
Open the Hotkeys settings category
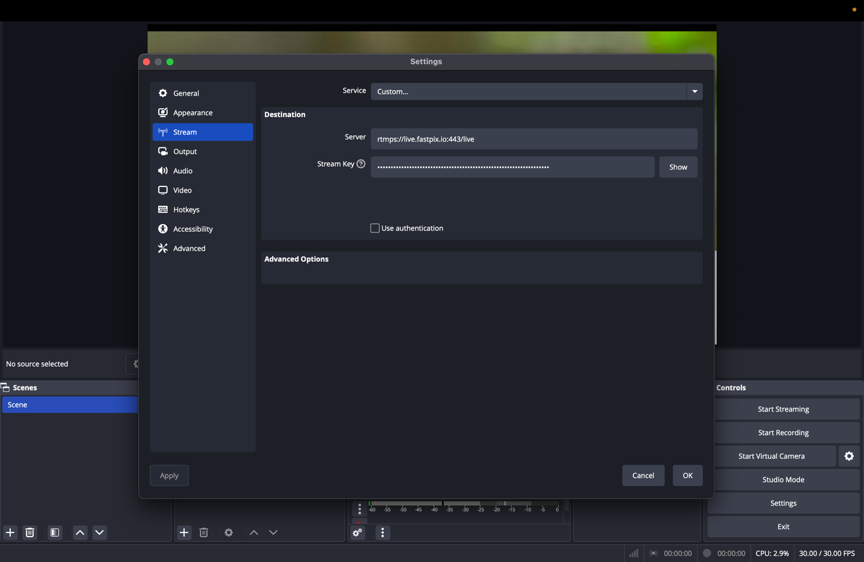click(202, 209)
